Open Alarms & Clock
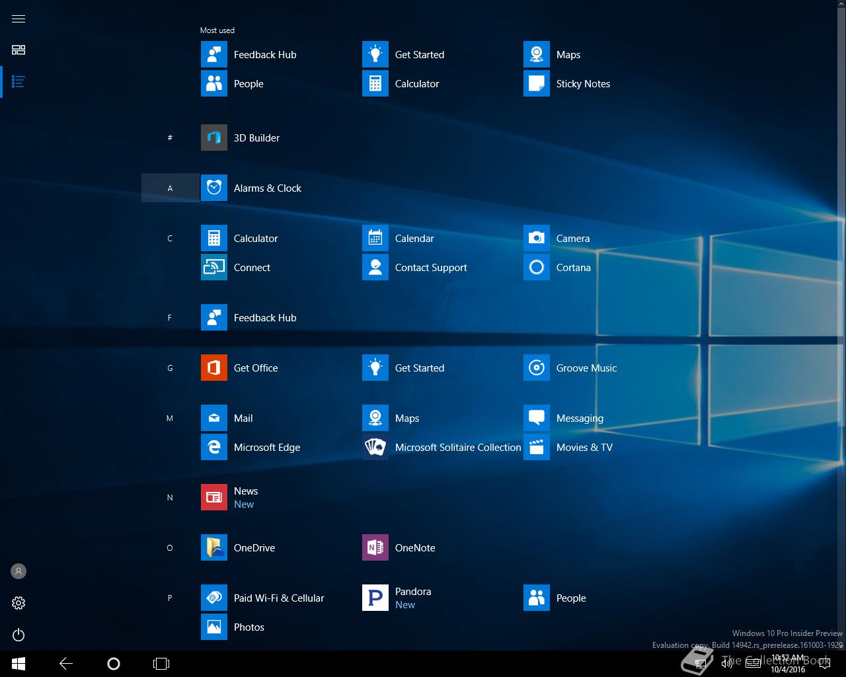The width and height of the screenshot is (846, 677). click(280, 188)
